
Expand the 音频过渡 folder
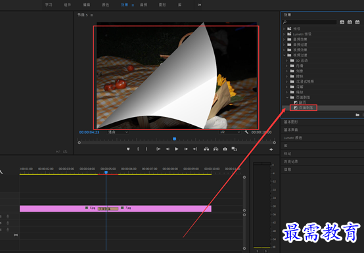284,45
